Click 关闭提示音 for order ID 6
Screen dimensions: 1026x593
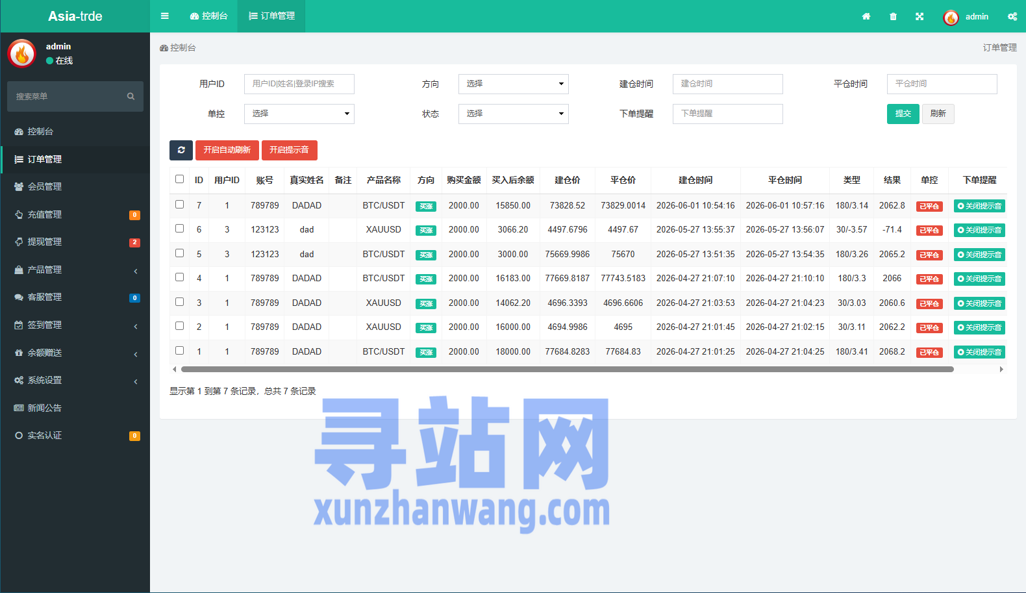tap(979, 230)
